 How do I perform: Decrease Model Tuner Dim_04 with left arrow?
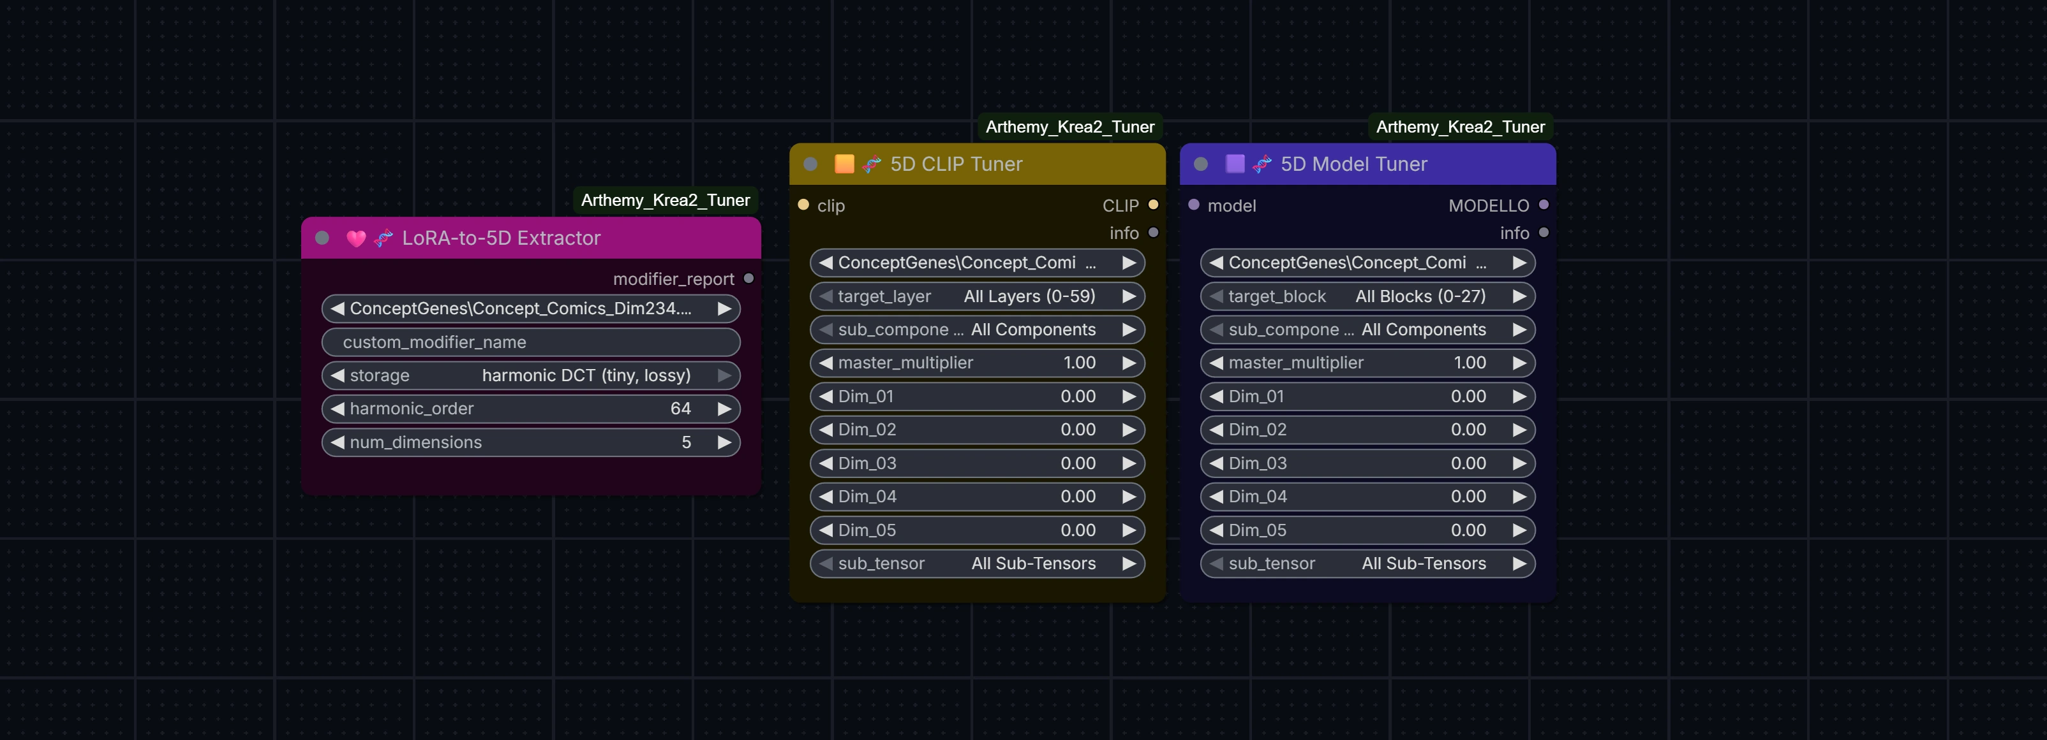pos(1216,497)
